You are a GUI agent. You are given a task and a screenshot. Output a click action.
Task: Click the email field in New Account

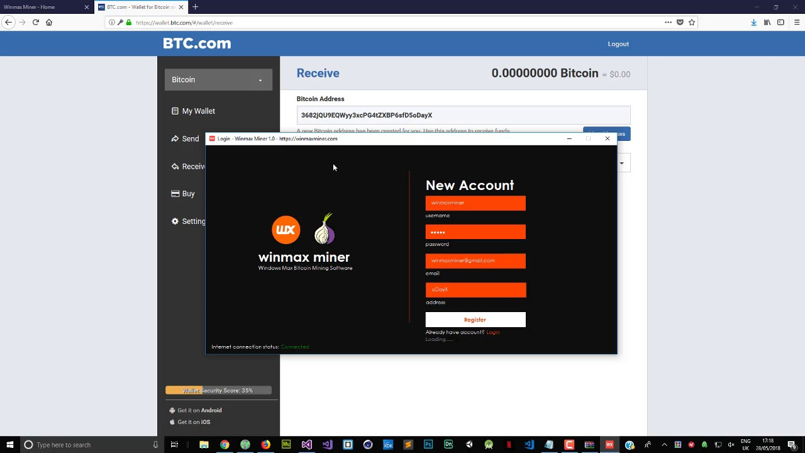pyautogui.click(x=475, y=261)
